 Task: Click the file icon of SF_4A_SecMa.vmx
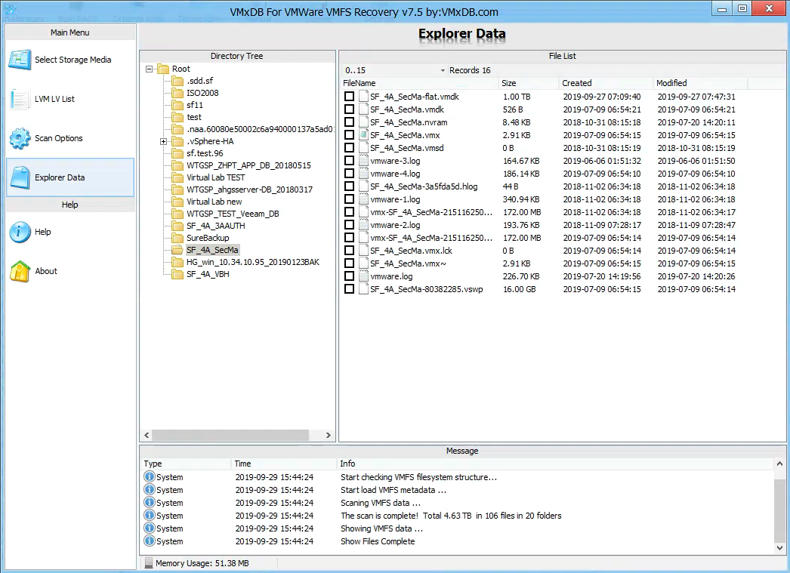pos(363,135)
